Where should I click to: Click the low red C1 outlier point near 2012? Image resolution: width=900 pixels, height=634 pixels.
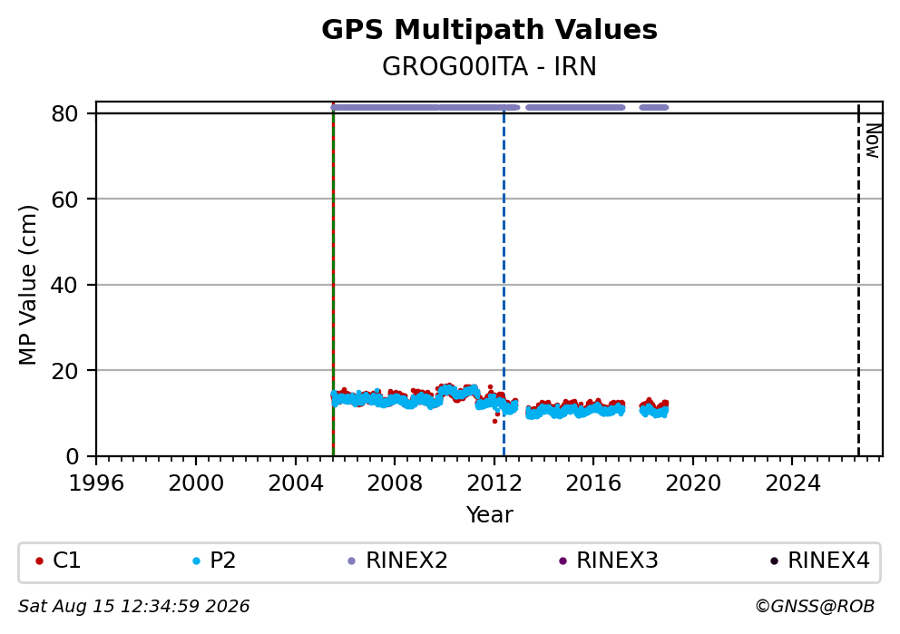[494, 421]
